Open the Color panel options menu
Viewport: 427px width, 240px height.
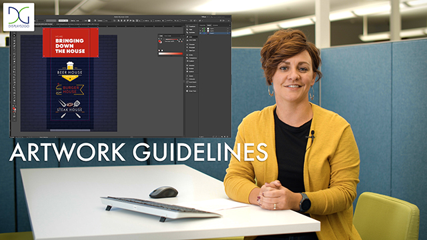(x=183, y=36)
